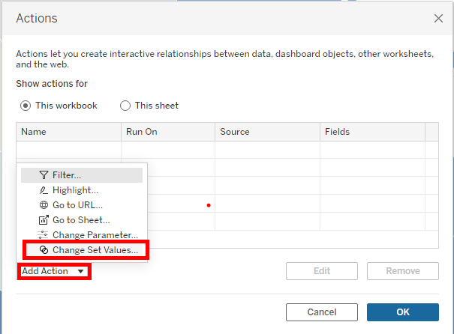Viewport: 454px width, 334px height.
Task: Choose Go to URL... menu entry
Action: (82, 205)
